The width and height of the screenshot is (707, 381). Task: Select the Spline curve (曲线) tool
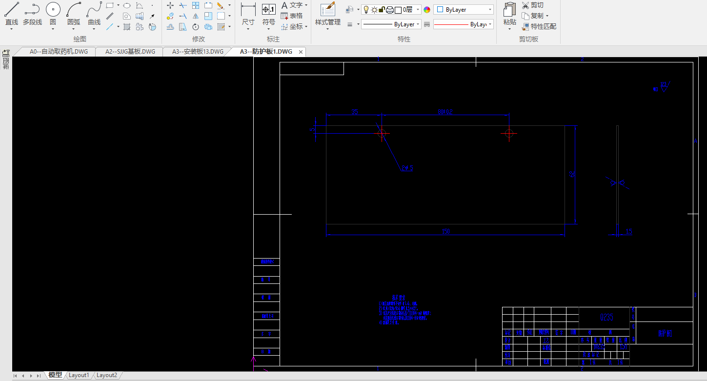pyautogui.click(x=94, y=14)
